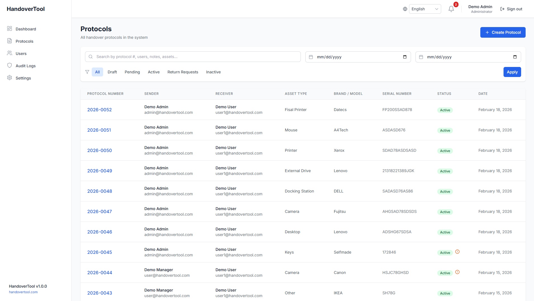Click the calendar icon left of first date field
Viewport: 534px width, 301px height.
pyautogui.click(x=311, y=57)
